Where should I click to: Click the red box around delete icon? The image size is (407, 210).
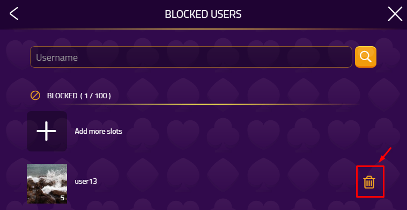click(370, 182)
